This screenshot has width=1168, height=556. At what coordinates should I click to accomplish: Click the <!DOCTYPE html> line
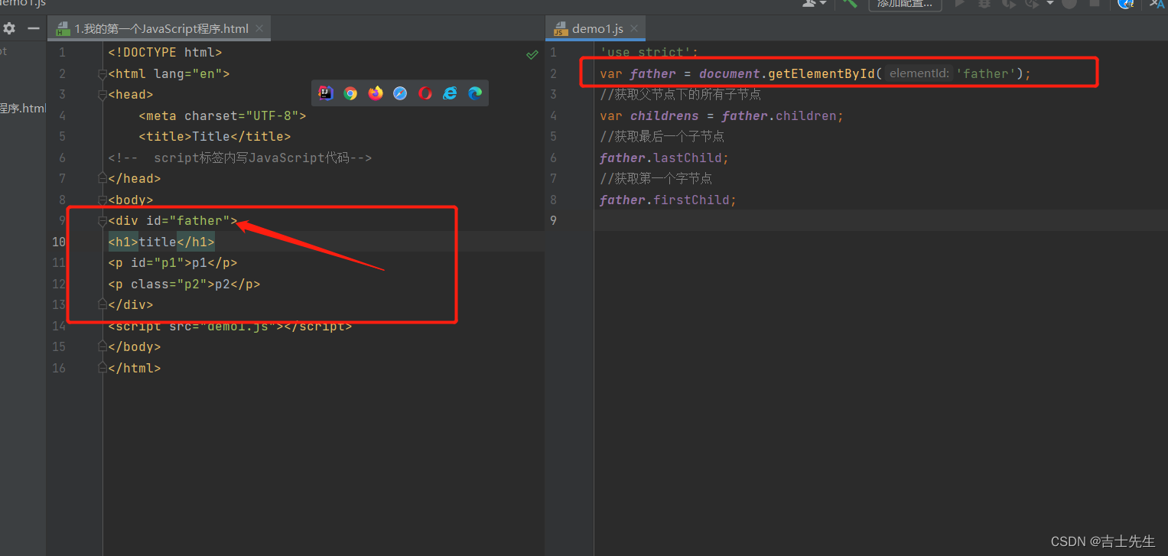coord(164,53)
